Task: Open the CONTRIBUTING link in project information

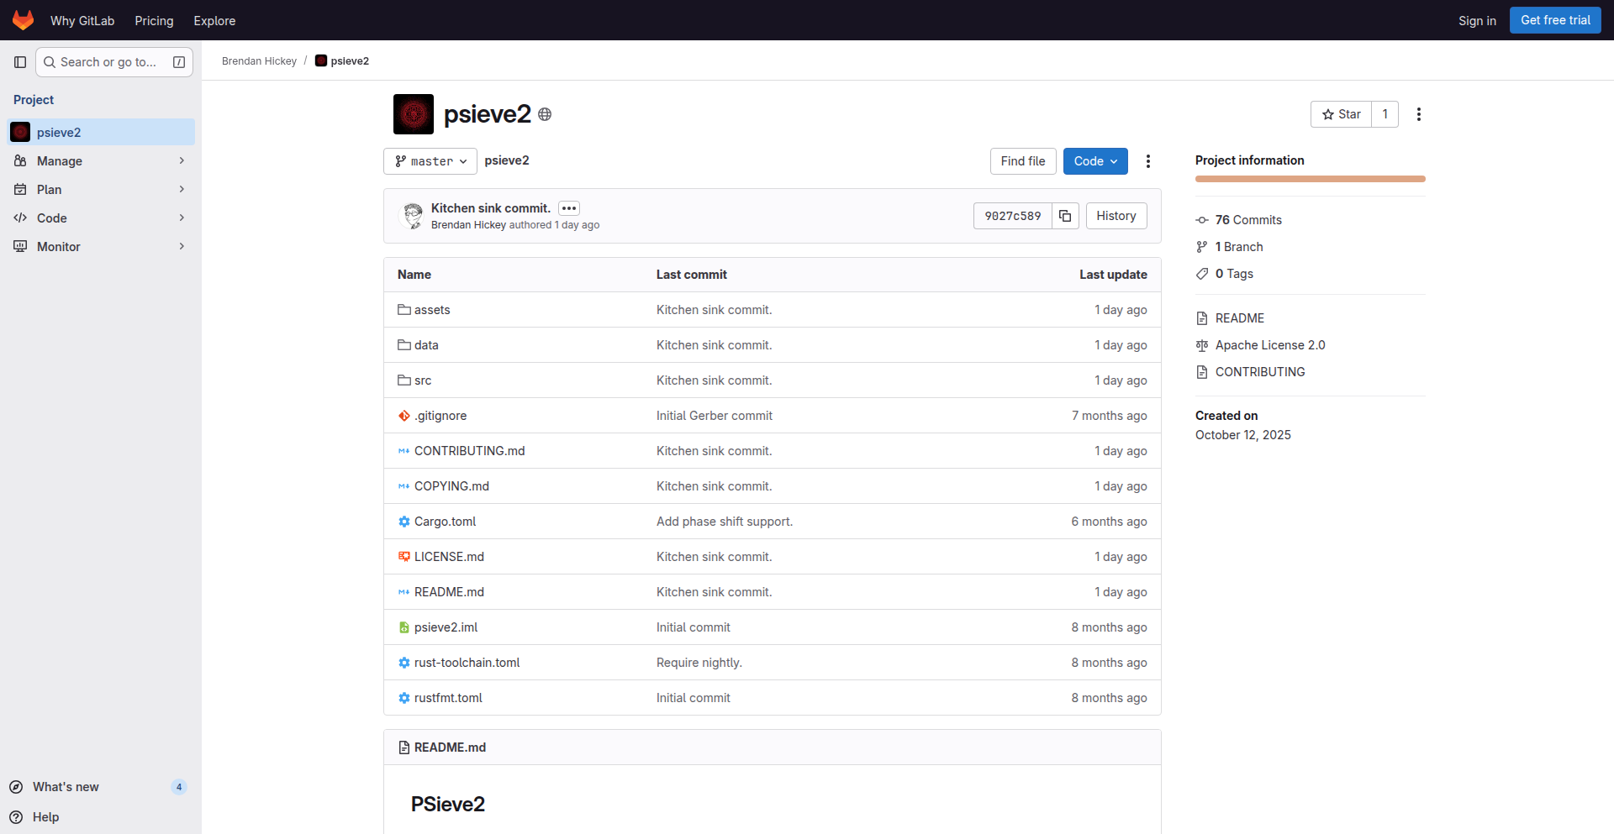Action: point(1260,372)
